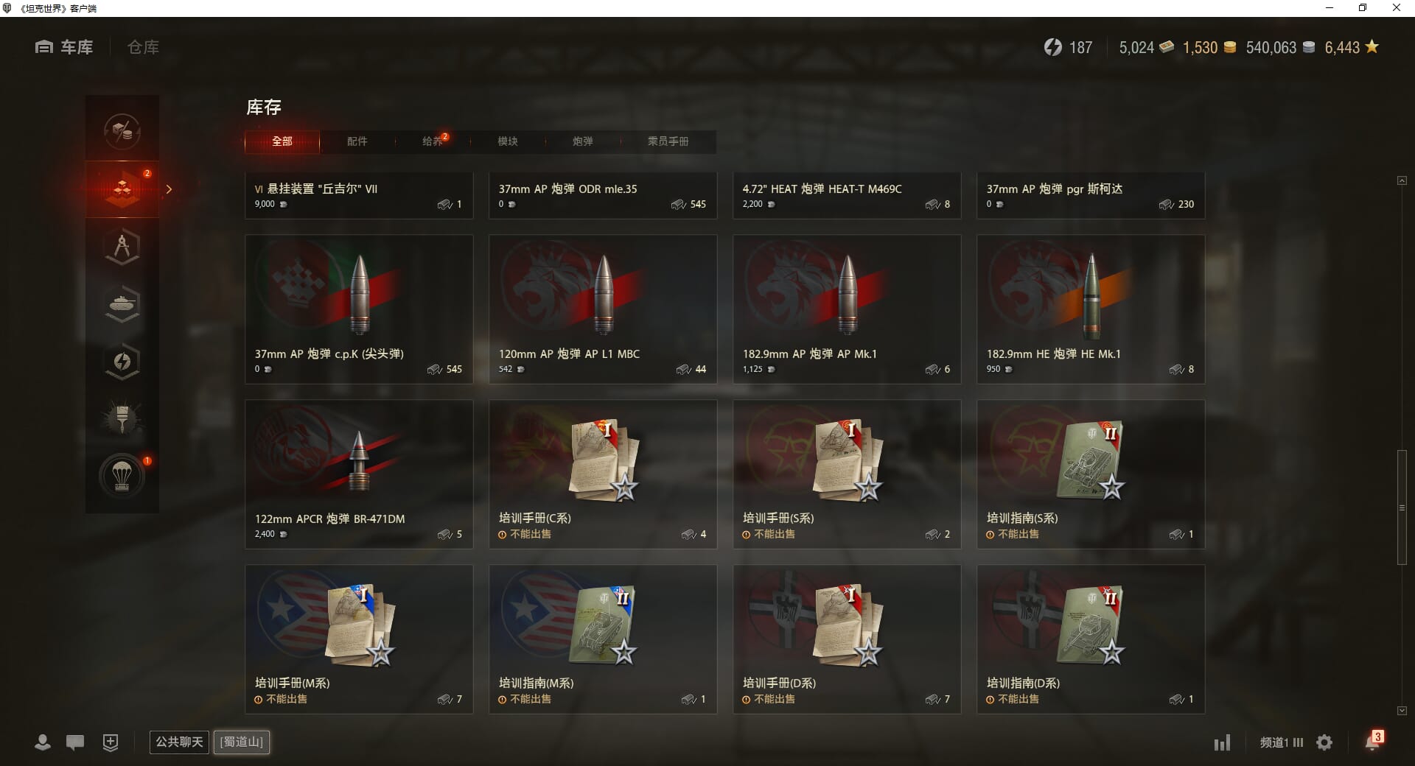Click the inventory scrollbar thumb
The height and width of the screenshot is (766, 1415).
(x=1402, y=507)
